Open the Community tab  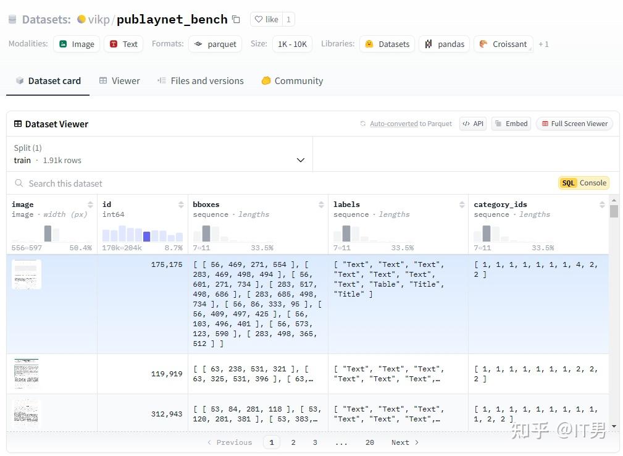pyautogui.click(x=292, y=81)
